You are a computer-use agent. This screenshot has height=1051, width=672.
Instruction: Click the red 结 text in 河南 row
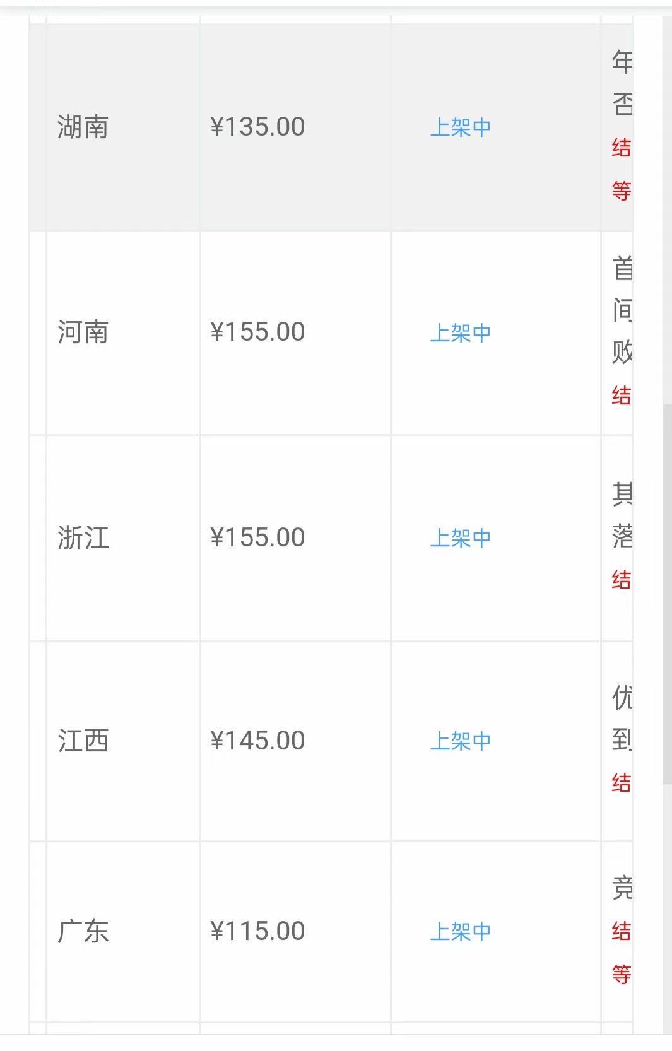pos(622,396)
